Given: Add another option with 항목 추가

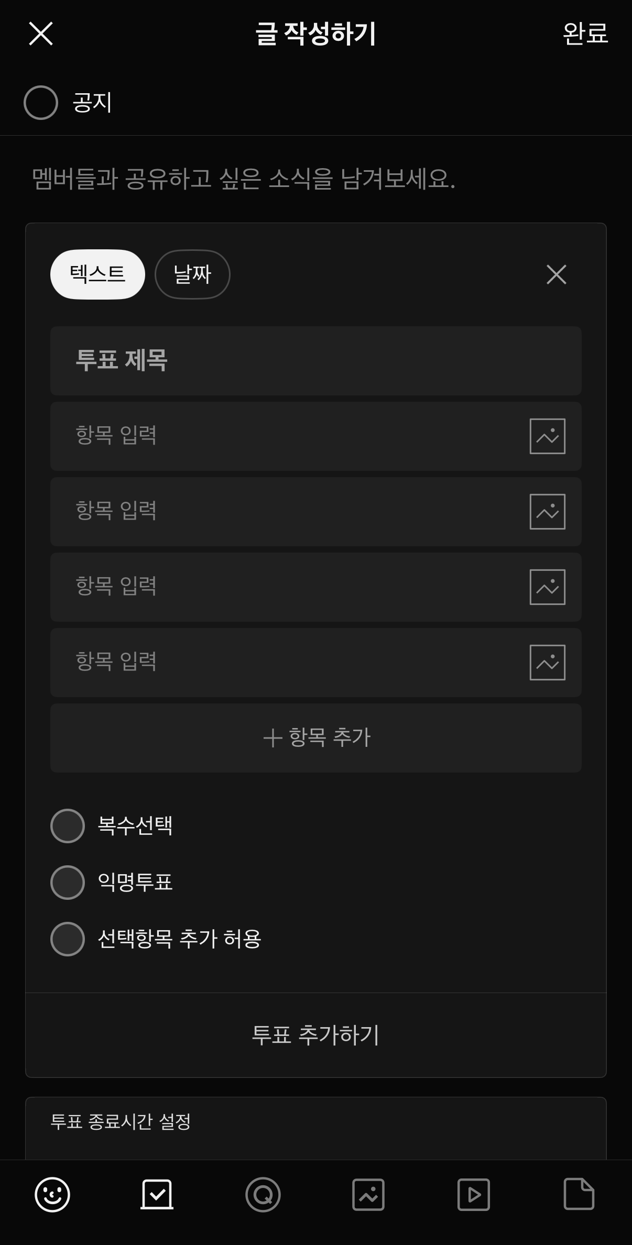Looking at the screenshot, I should pyautogui.click(x=316, y=738).
